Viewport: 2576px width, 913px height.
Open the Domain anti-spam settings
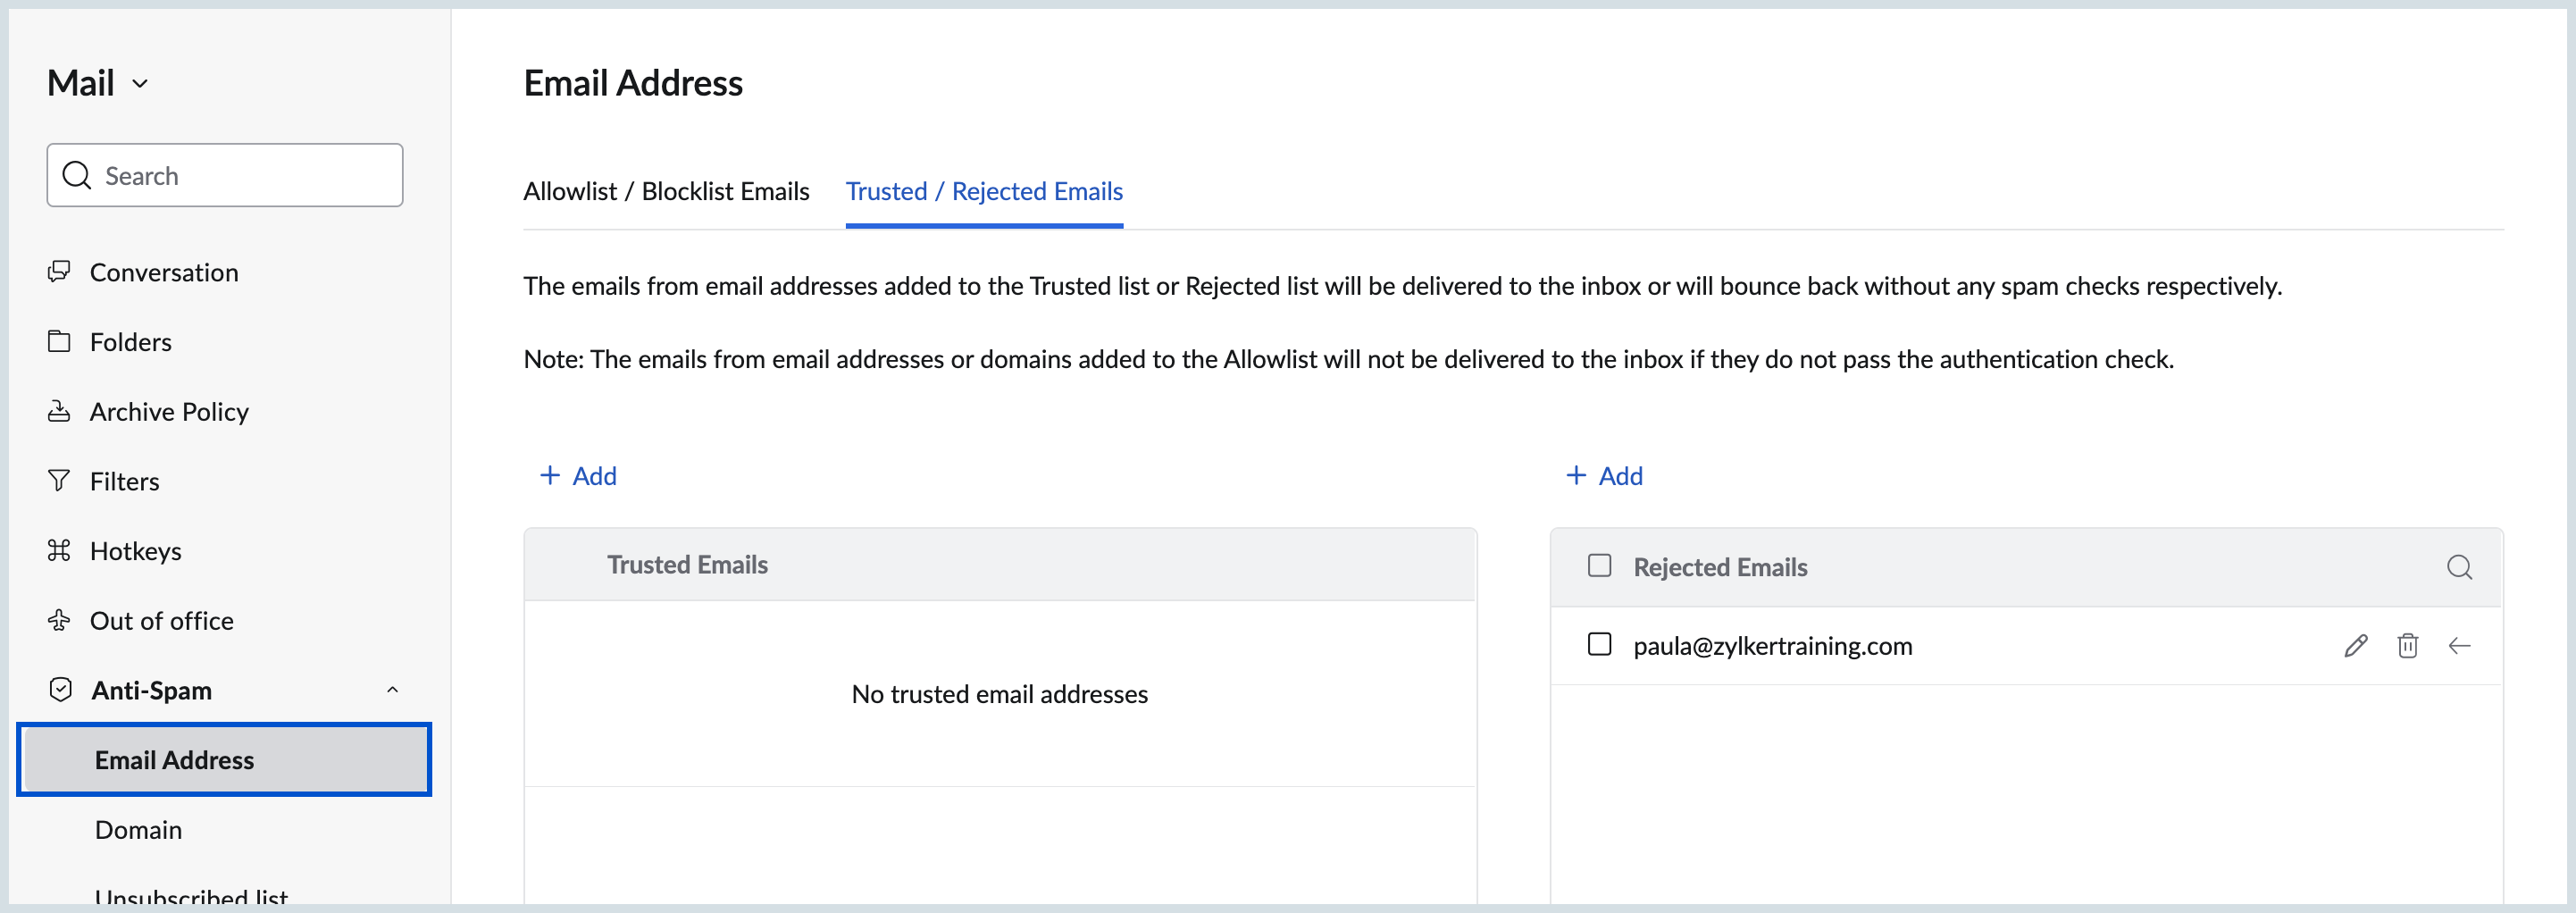click(138, 830)
